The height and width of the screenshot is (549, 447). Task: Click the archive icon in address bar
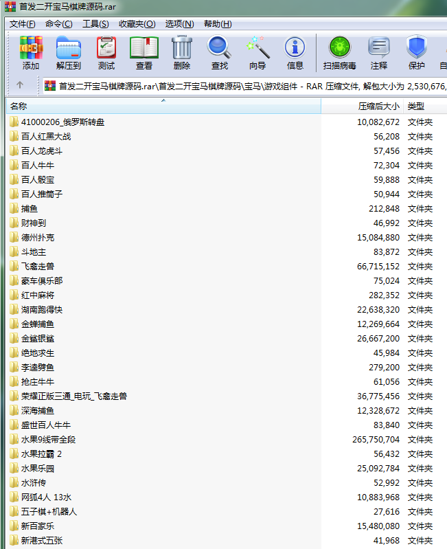pyautogui.click(x=50, y=86)
